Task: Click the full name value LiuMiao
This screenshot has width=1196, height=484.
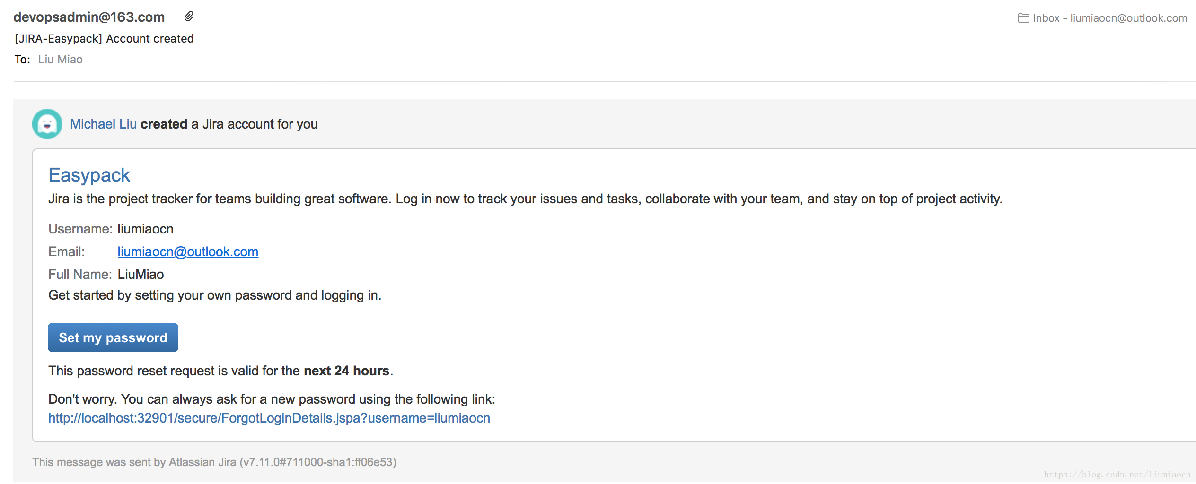Action: click(141, 274)
